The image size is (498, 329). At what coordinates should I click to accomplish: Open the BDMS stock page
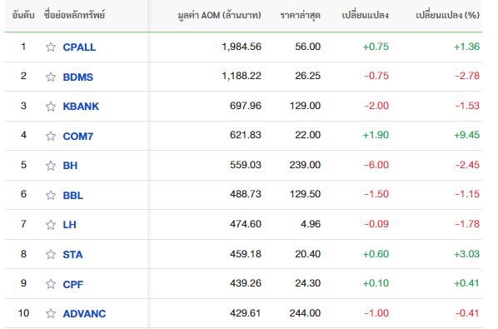(77, 77)
